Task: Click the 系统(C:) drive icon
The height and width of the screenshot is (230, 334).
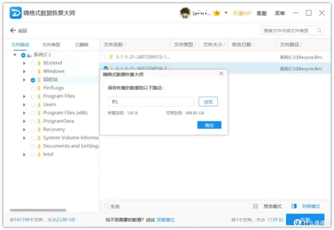Action: (30, 55)
